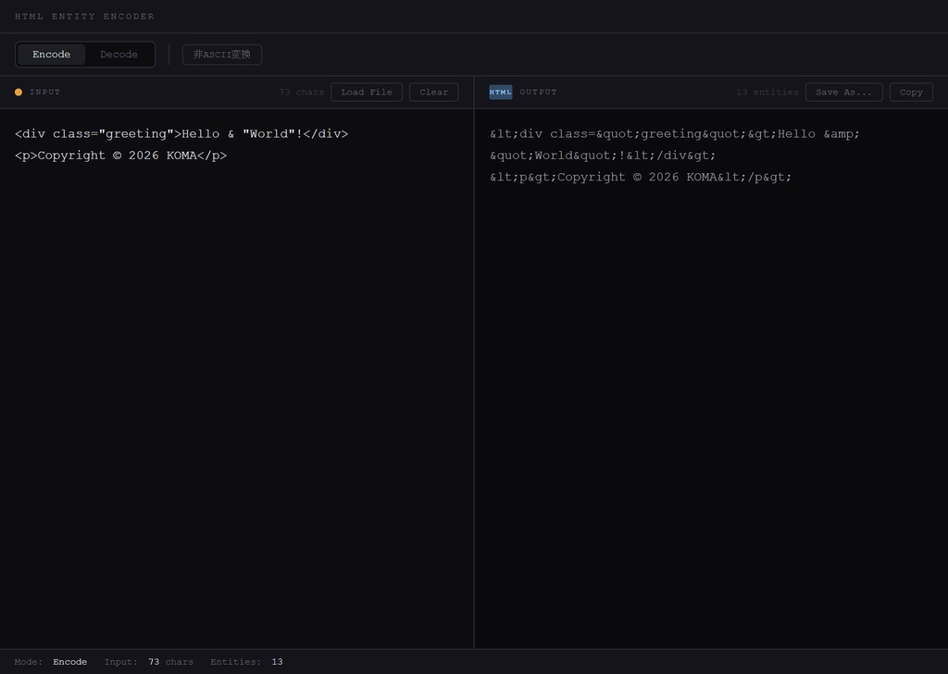Screen dimensions: 948x674
Task: Click the HTML badge icon
Action: pos(501,92)
